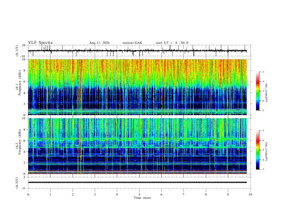Click the ch.3 voltage waveform band

tap(137, 182)
